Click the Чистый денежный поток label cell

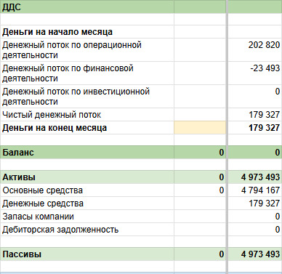point(87,115)
